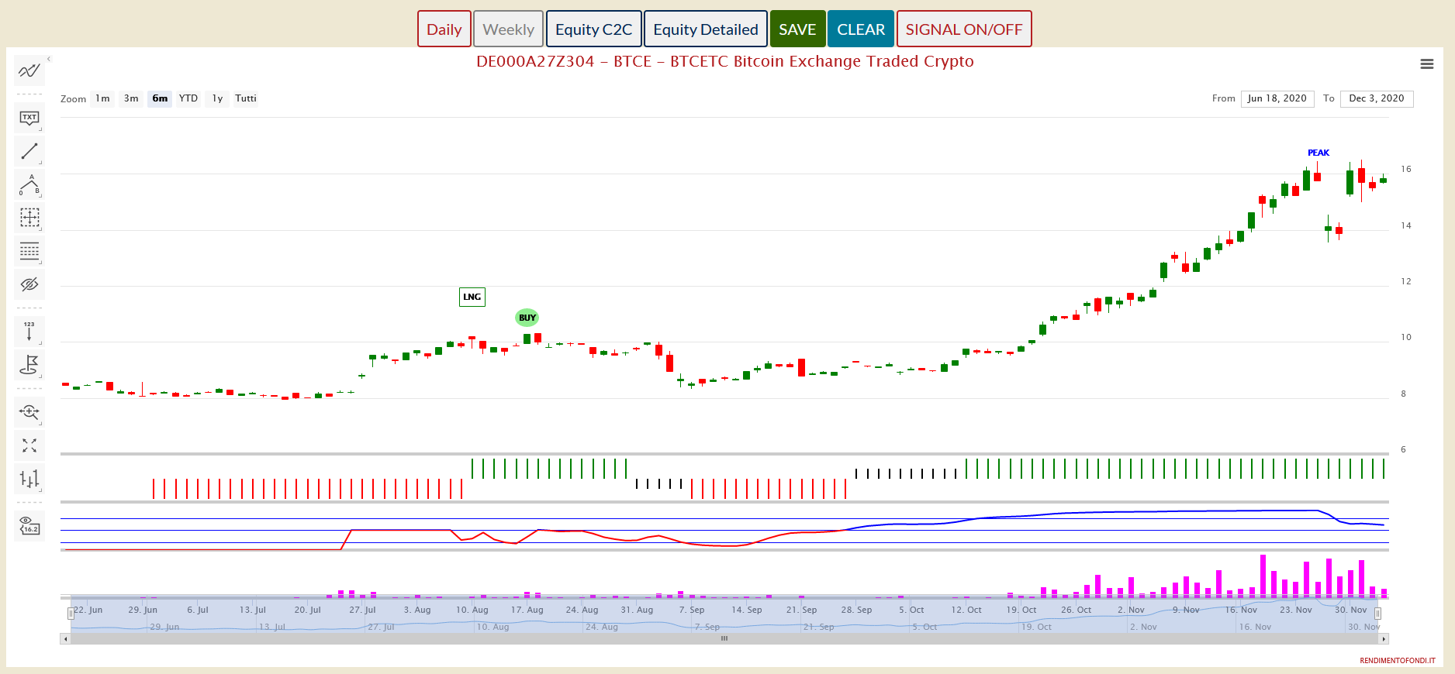
Task: Click the chart title DE000A27Z304 BTCE
Action: pos(725,61)
